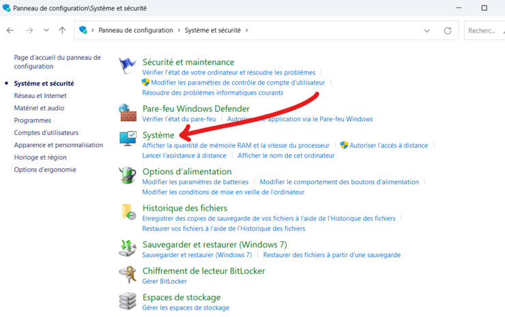This screenshot has height=317, width=505.
Task: Click the BitLocker keys icon
Action: click(x=128, y=275)
